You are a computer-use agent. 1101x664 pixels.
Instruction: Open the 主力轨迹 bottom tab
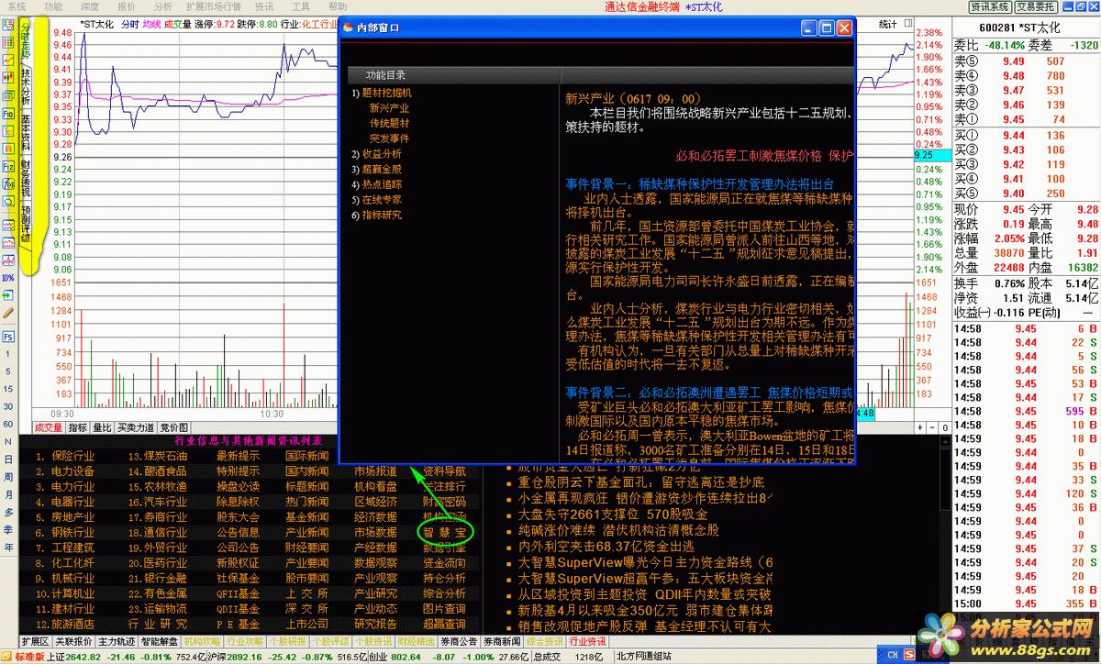pos(117,642)
